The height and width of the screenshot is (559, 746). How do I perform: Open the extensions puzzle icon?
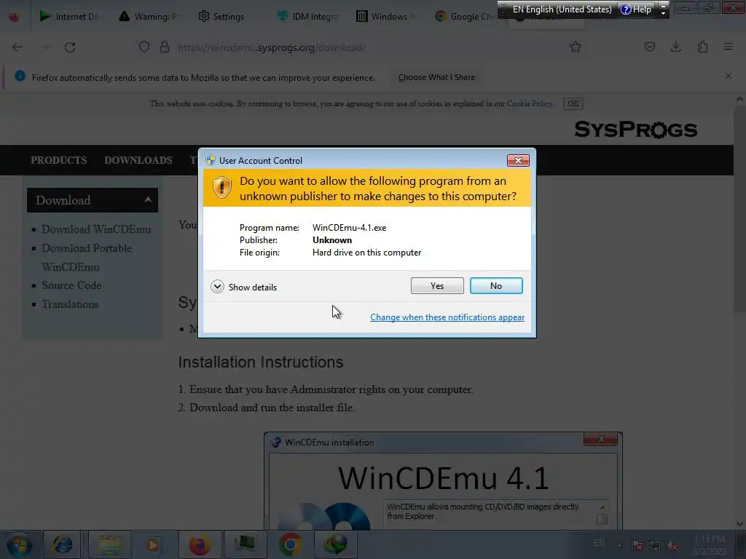702,47
